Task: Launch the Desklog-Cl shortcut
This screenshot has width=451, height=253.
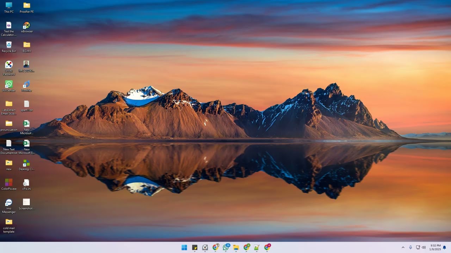Action: coord(26,165)
